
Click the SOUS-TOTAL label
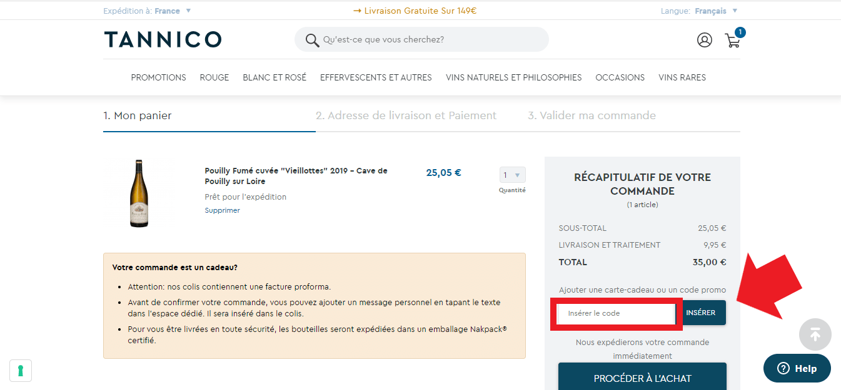(583, 228)
